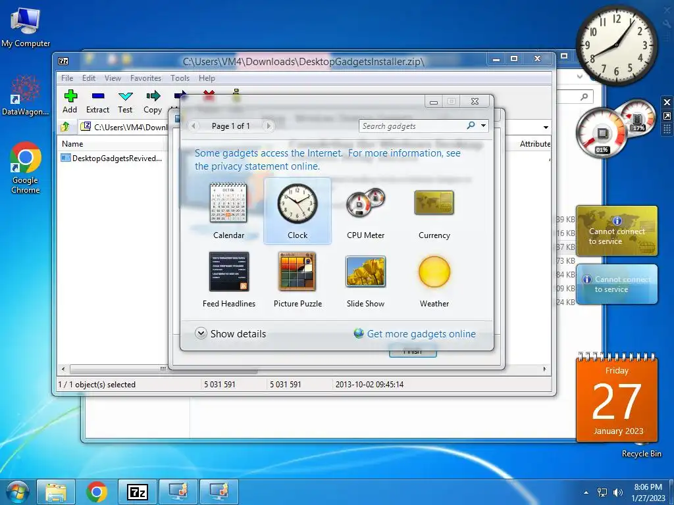674x505 pixels.
Task: Open the Help menu in 7-Zip
Action: [207, 78]
